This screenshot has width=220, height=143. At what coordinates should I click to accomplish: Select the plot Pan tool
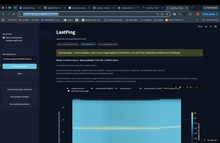[183, 87]
